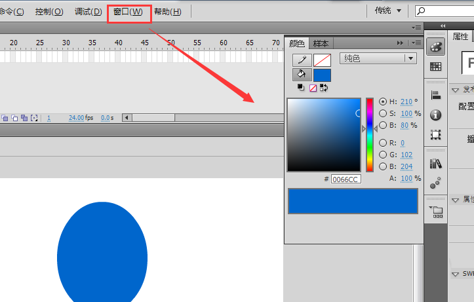Open the 帮助(H) menu

pyautogui.click(x=168, y=12)
